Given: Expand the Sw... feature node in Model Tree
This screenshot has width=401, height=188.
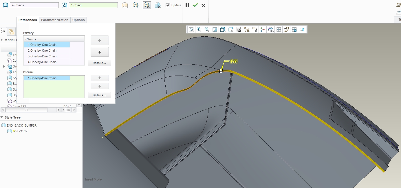Looking at the screenshot, I should (x=4, y=66).
